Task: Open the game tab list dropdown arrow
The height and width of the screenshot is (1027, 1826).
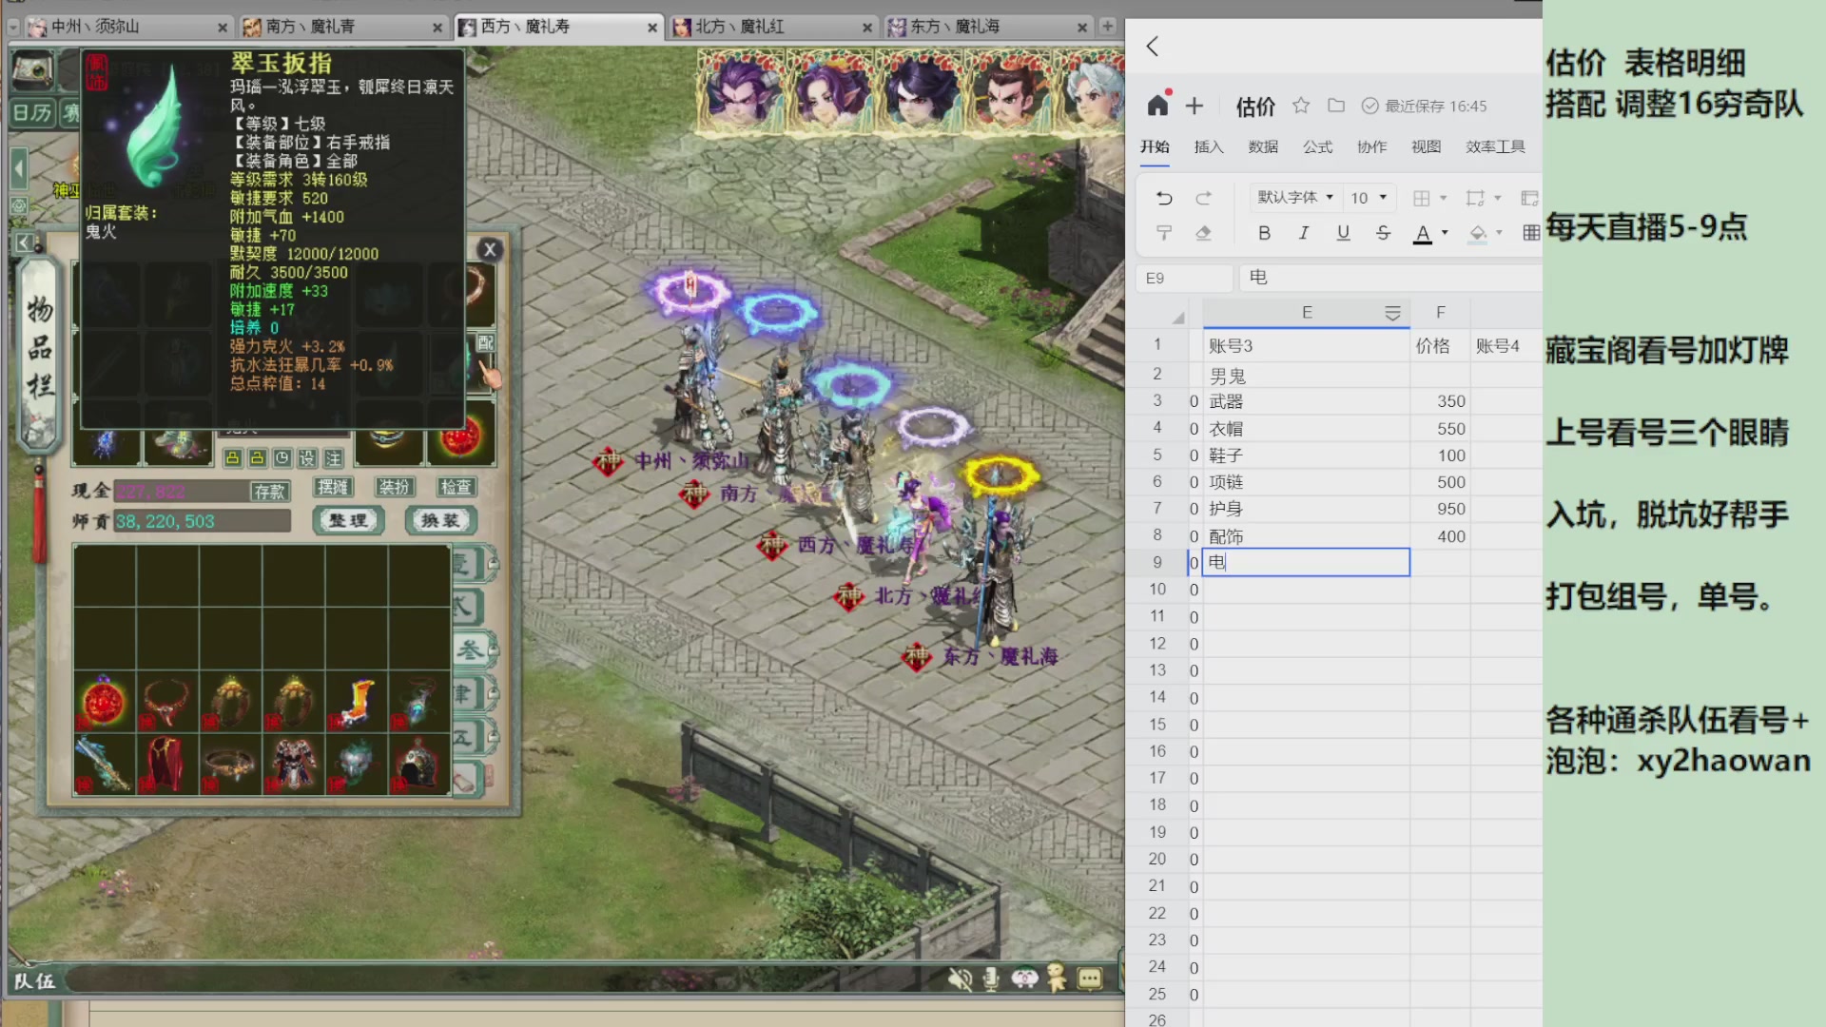Action: click(x=13, y=27)
